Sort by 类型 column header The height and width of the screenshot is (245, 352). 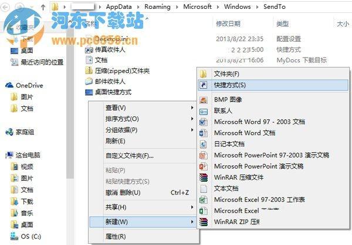click(282, 24)
